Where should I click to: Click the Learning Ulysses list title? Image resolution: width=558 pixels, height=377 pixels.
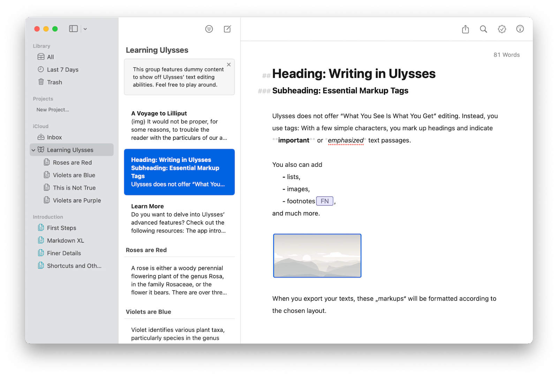157,50
